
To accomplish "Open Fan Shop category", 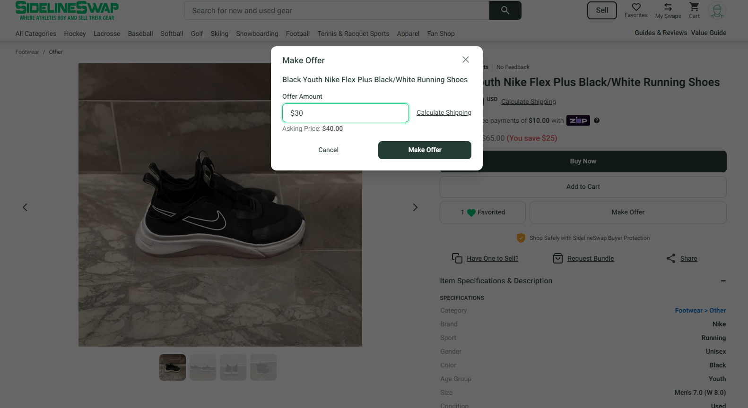I will tap(441, 34).
